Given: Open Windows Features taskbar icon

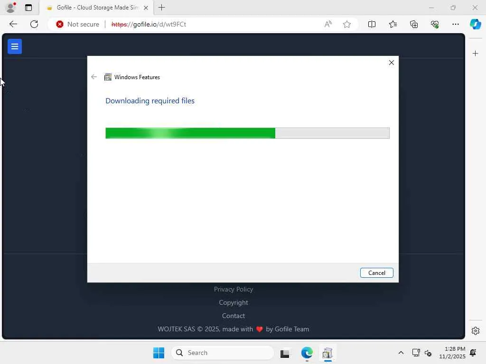Looking at the screenshot, I should [327, 353].
